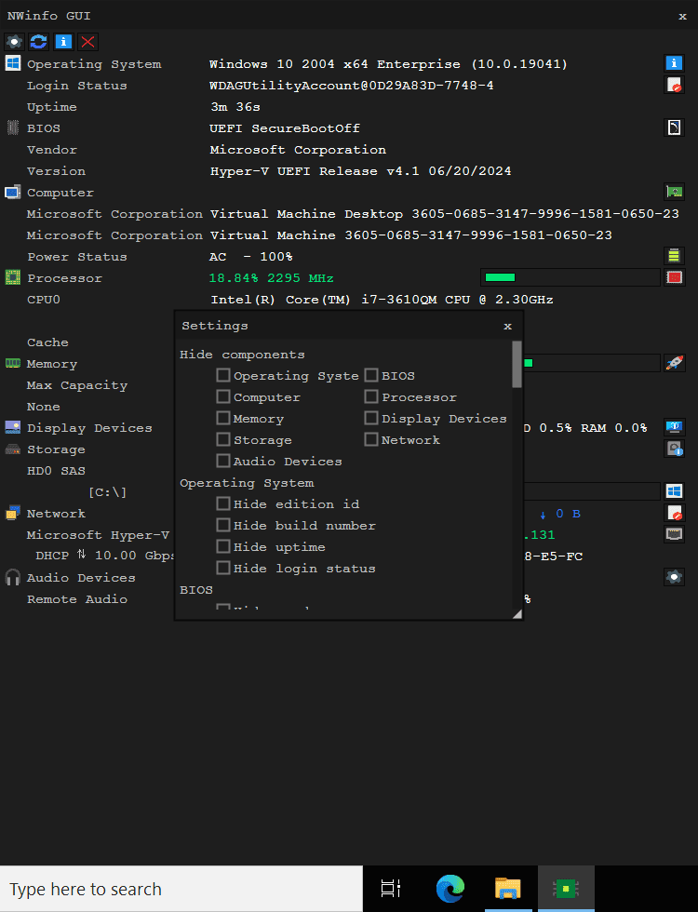Click the Processor usage progress bar
This screenshot has width=698, height=912.
pyautogui.click(x=570, y=277)
